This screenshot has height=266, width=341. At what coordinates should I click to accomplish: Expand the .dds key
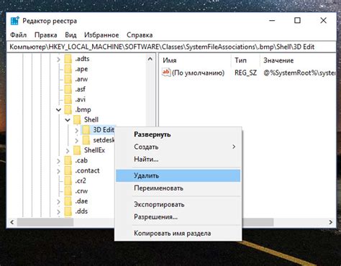click(x=58, y=212)
